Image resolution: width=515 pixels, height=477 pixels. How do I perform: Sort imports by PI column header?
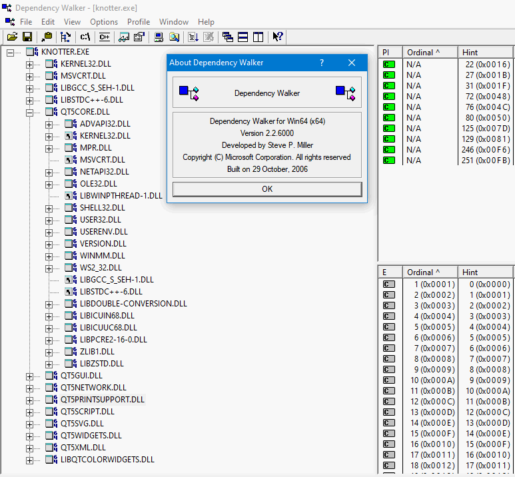click(x=390, y=52)
